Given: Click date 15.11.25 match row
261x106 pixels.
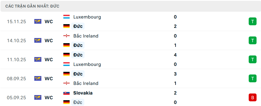Looking at the screenshot, I should coord(16,22).
